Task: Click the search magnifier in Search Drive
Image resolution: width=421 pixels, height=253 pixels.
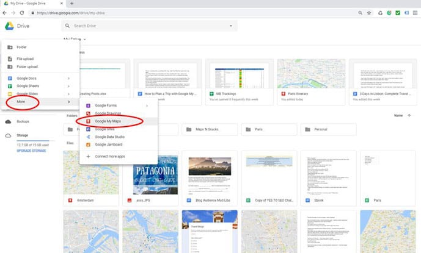Action: [x=67, y=26]
